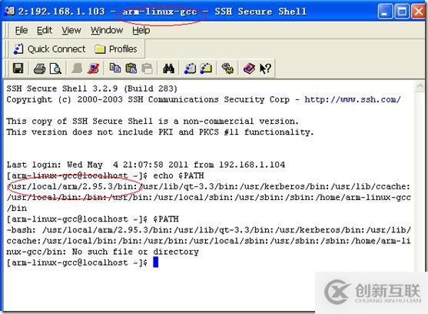Click the Print icon
The image size is (428, 314).
(40, 68)
